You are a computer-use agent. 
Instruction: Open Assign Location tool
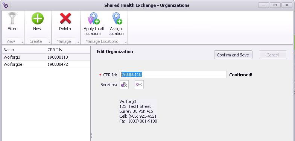(116, 24)
